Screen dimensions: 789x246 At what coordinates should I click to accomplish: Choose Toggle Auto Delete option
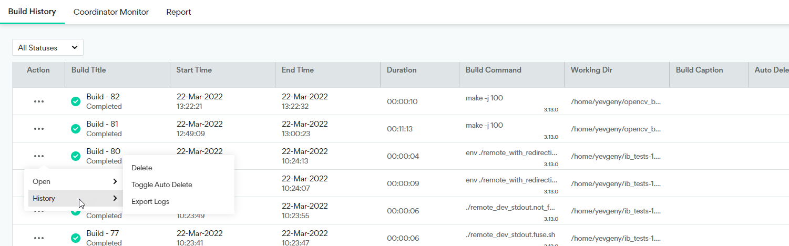[162, 184]
